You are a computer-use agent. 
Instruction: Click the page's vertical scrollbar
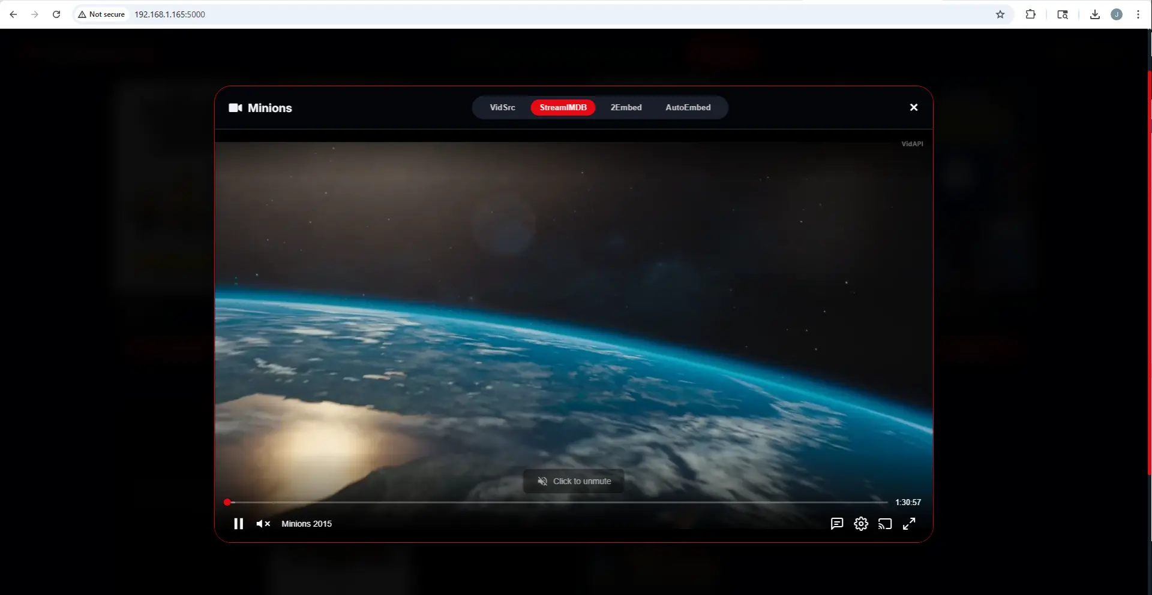[x=1150, y=273]
